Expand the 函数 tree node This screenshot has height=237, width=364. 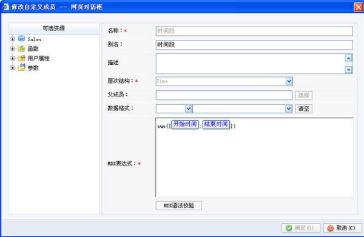(x=13, y=48)
